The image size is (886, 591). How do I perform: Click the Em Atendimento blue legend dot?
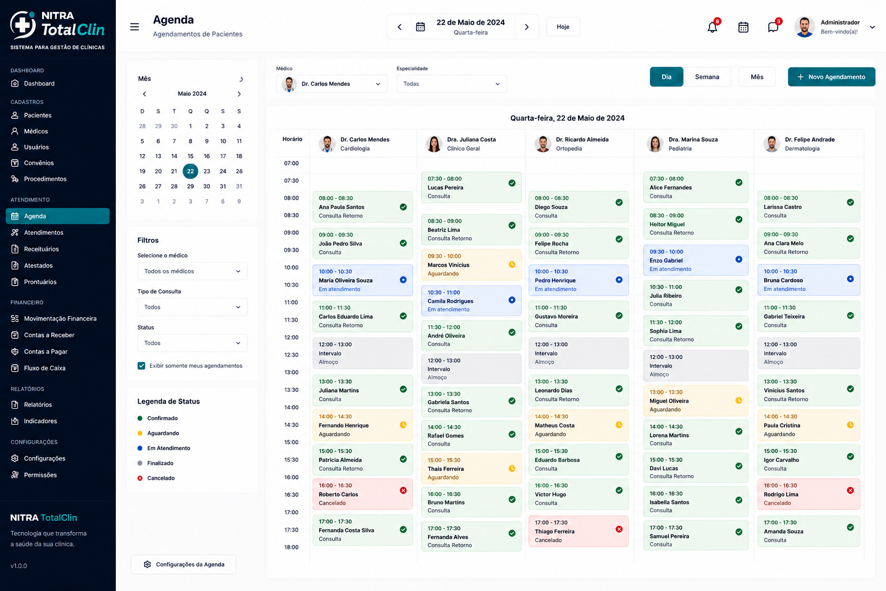click(x=140, y=448)
